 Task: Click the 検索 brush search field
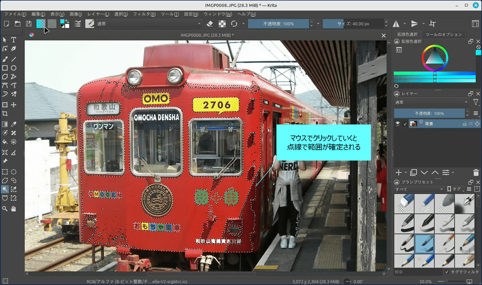pos(417,272)
